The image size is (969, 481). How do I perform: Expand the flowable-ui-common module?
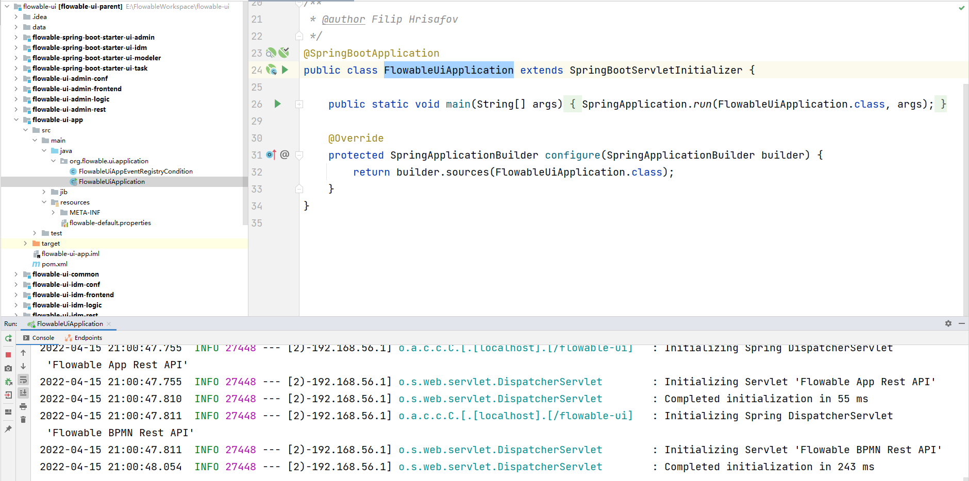point(16,274)
